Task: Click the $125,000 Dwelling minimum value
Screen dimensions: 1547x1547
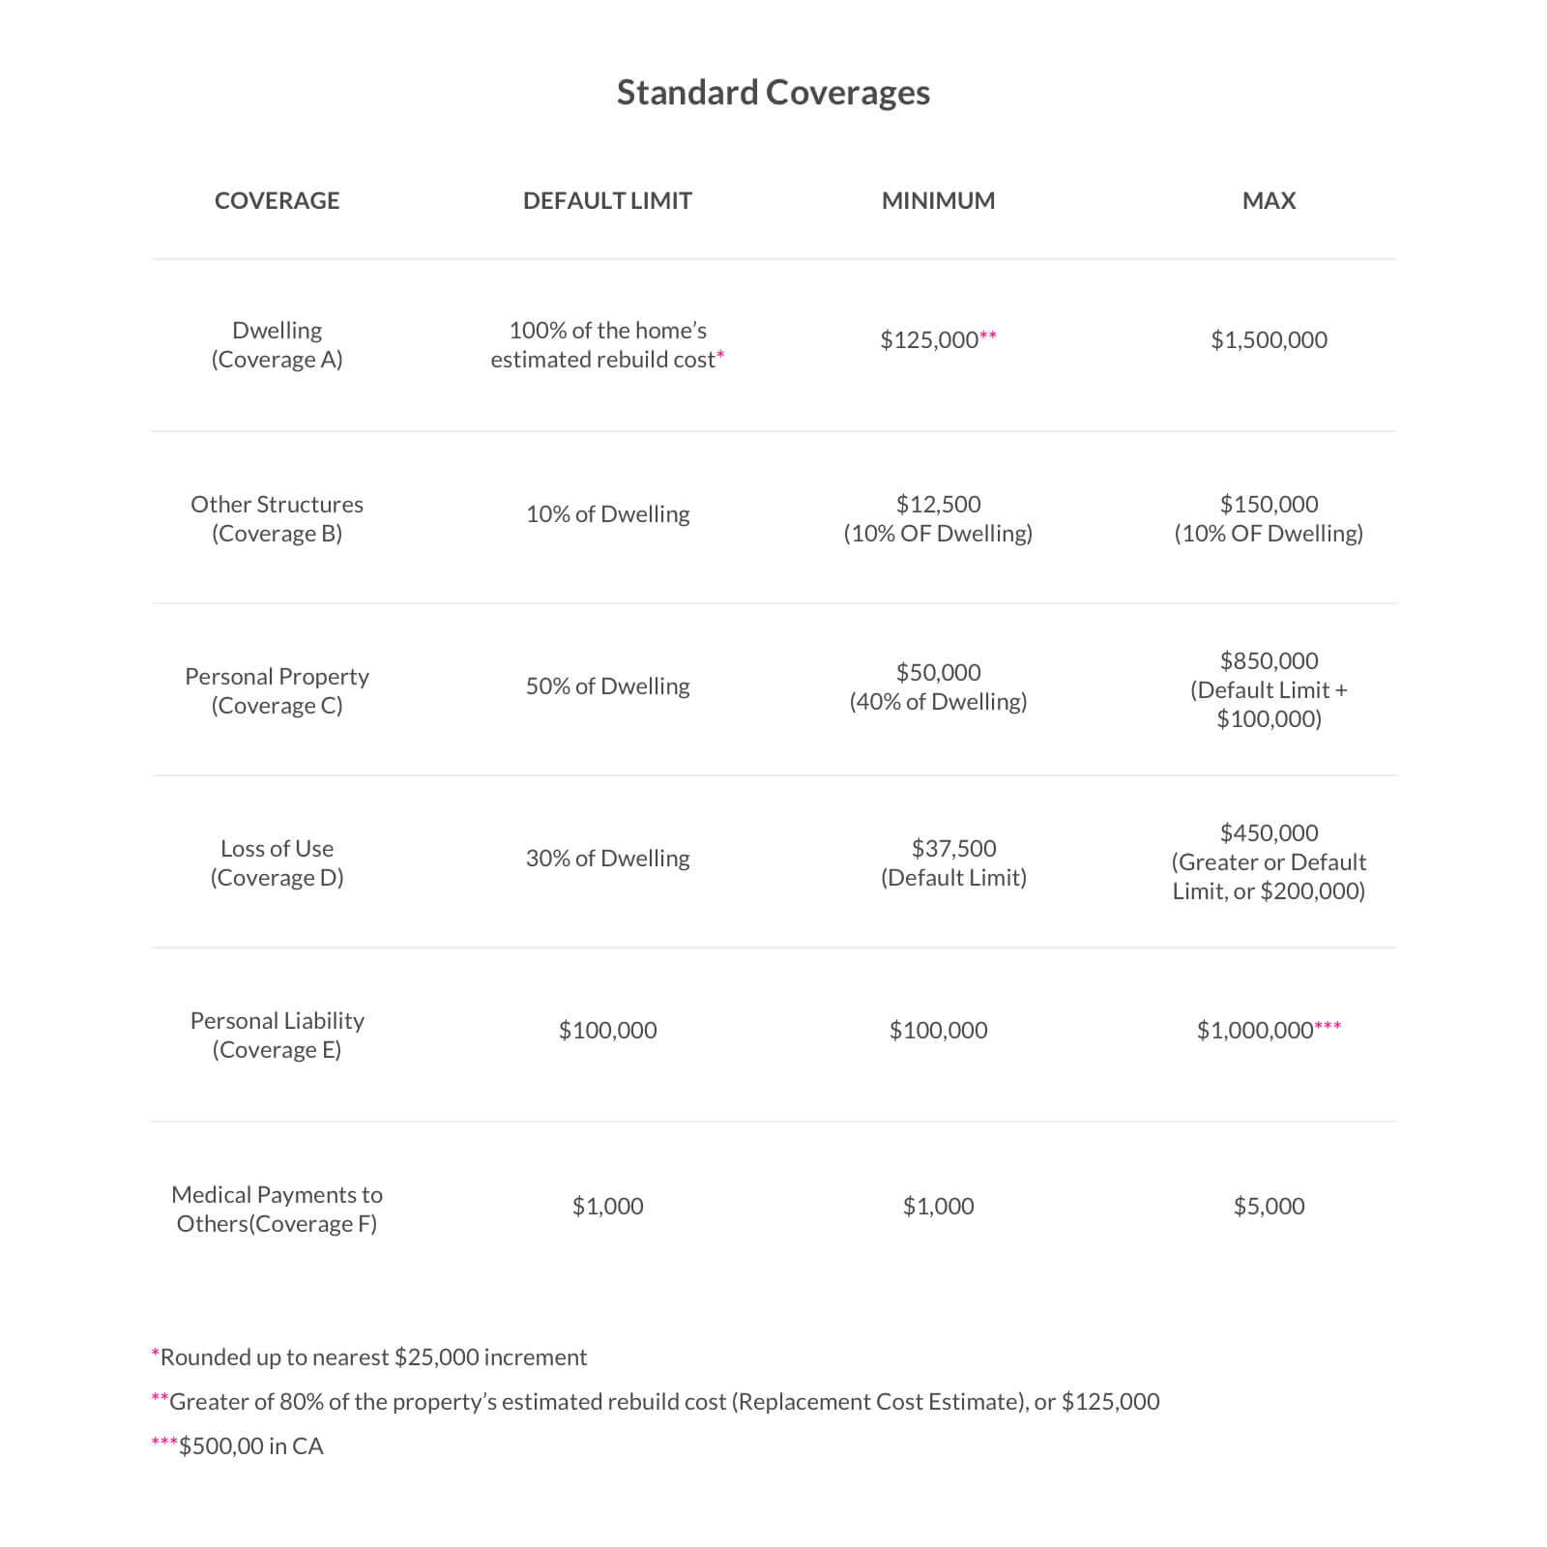Action: pos(930,340)
